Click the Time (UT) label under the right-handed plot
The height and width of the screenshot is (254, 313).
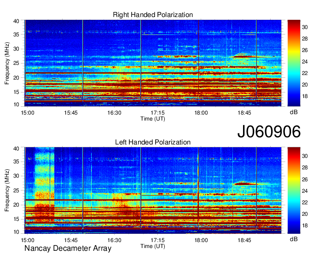point(153,119)
